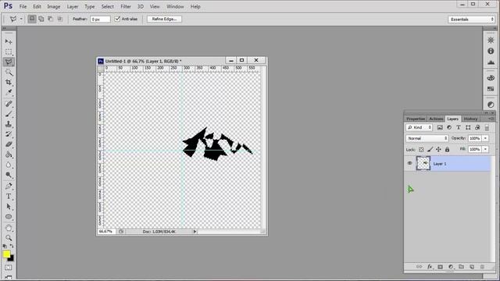
Task: Select the Quick Selection tool
Action: coord(9,73)
